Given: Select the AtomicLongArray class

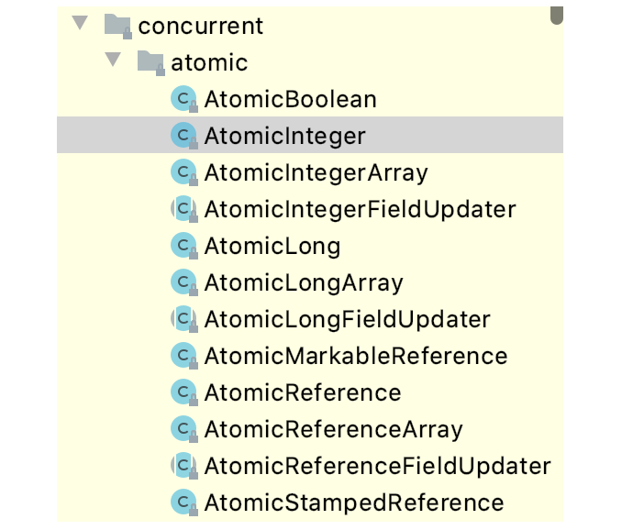Looking at the screenshot, I should pyautogui.click(x=310, y=282).
